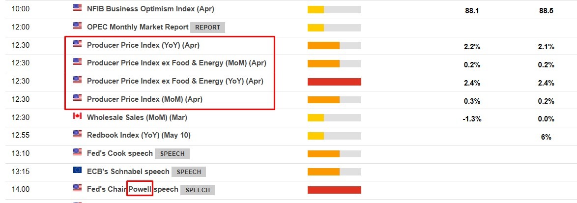This screenshot has width=577, height=203.
Task: Click US flag beside Redbook Index
Action: click(77, 134)
